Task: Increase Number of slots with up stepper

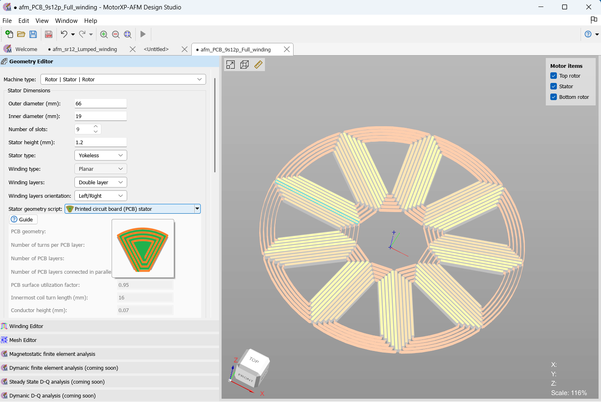Action: pyautogui.click(x=95, y=126)
